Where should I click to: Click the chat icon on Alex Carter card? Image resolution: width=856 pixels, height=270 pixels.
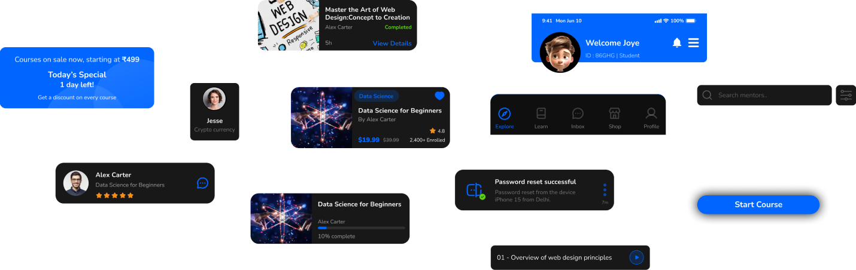[x=202, y=183]
